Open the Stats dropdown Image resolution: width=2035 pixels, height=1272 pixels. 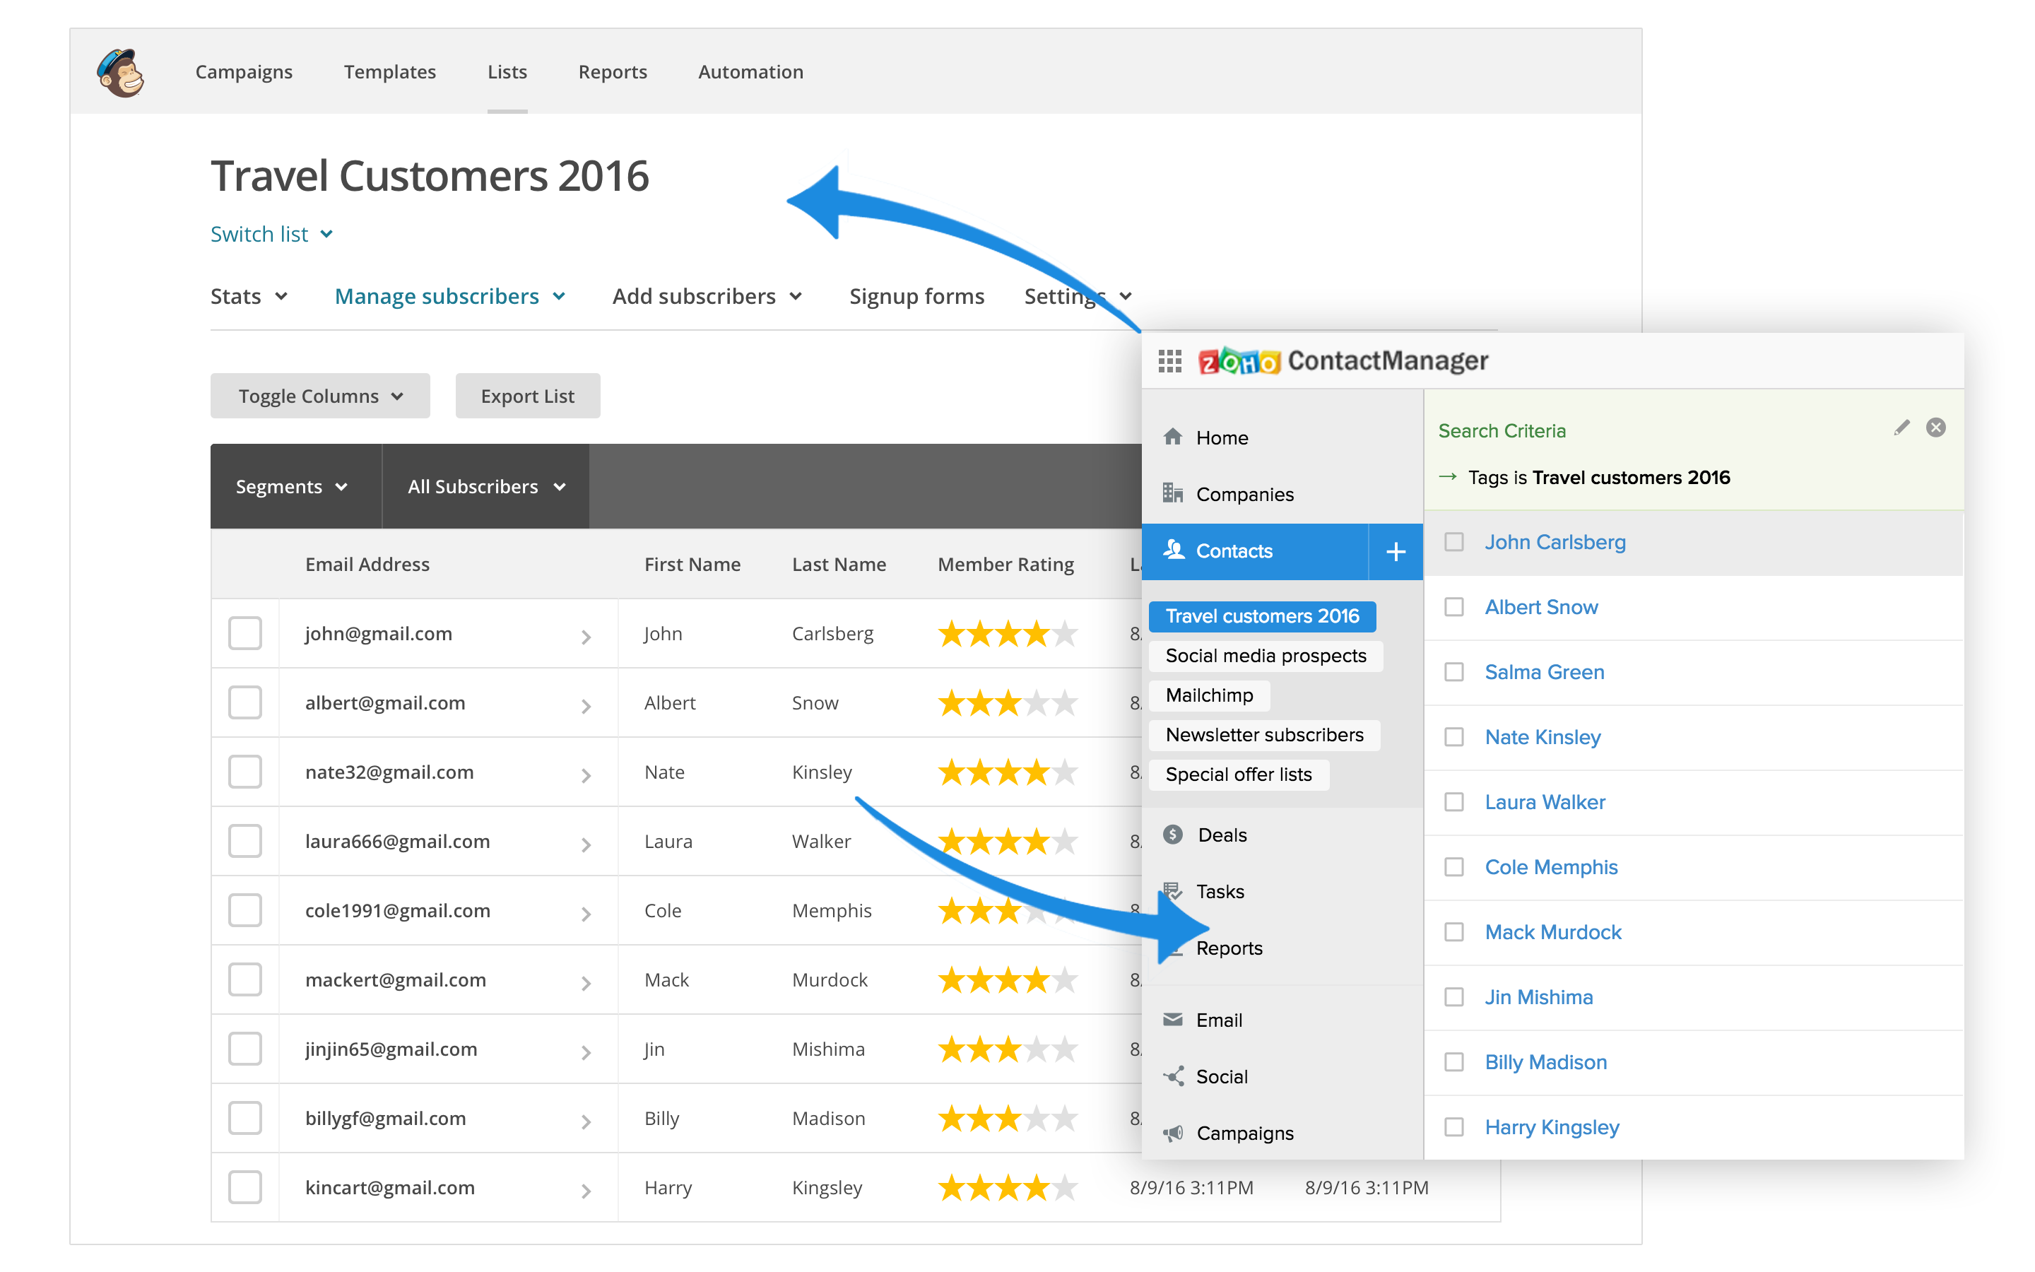249,296
